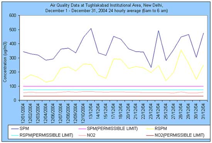
Task: Click the y-axis value 0
Action: click(x=15, y=100)
